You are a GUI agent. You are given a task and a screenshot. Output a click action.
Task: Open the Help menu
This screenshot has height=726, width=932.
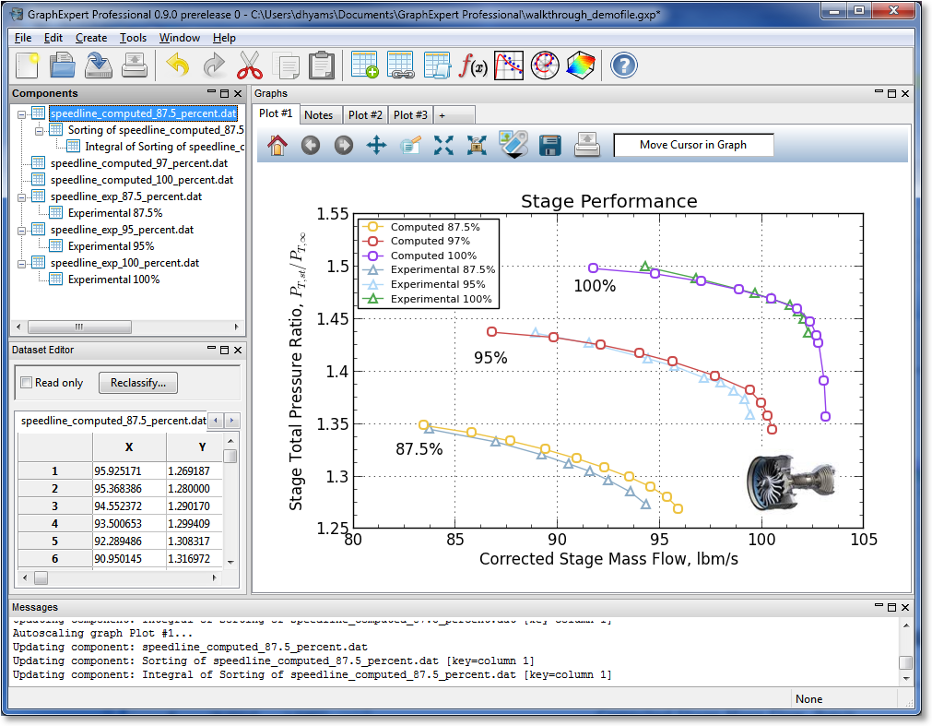pos(225,38)
